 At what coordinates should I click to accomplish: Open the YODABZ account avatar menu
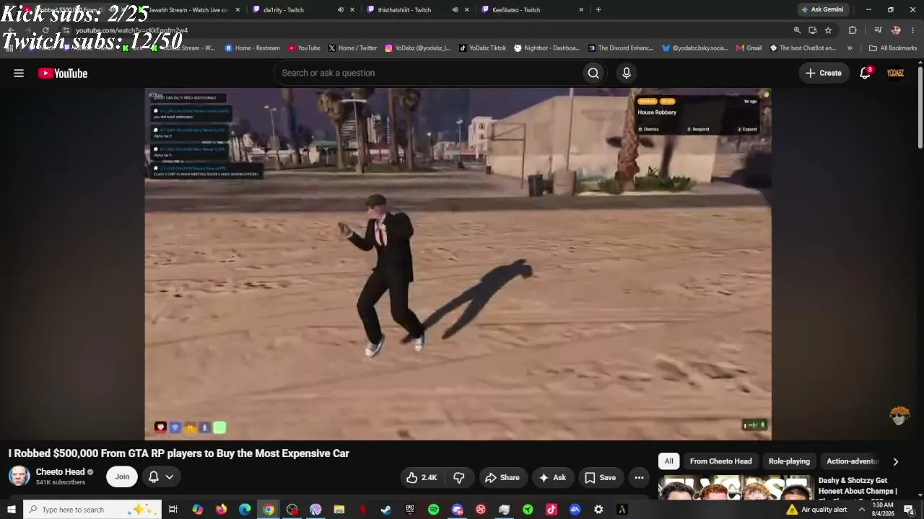(x=895, y=73)
